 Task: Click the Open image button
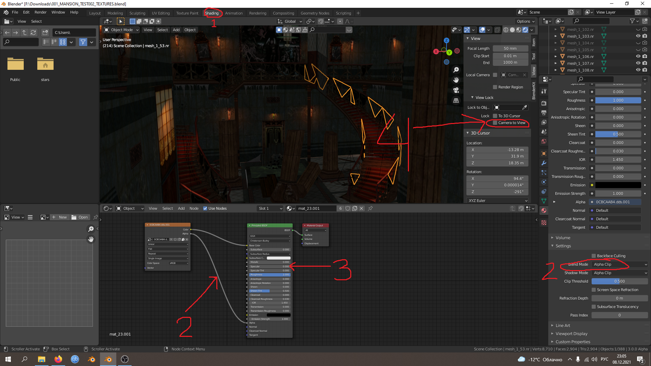(80, 217)
